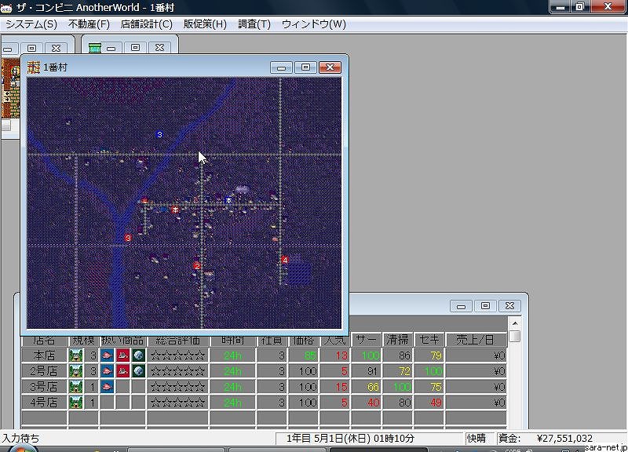628x452 pixels.
Task: Click the 1番村 window title icon
Action: pyautogui.click(x=34, y=67)
